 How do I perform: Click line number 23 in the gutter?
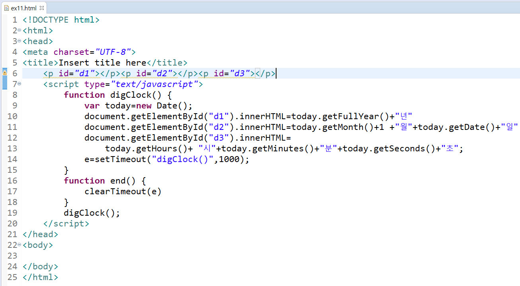coord(12,255)
